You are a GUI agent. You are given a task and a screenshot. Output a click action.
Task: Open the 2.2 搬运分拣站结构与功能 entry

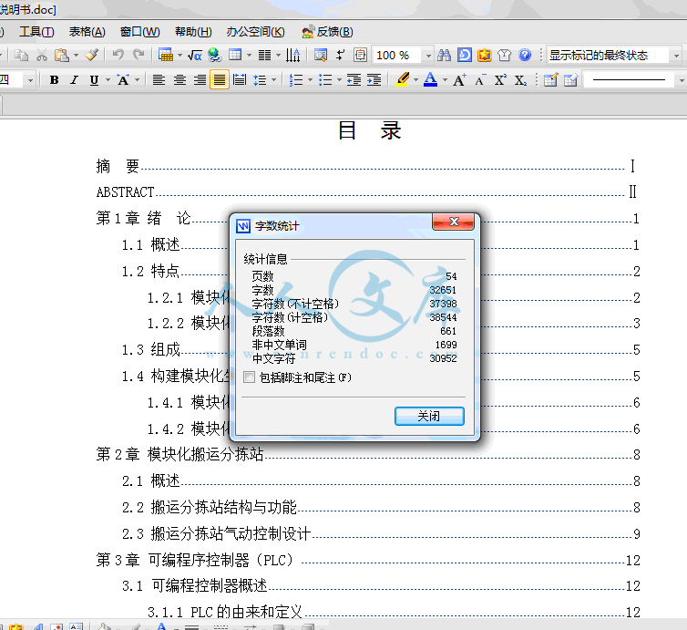pyautogui.click(x=381, y=507)
